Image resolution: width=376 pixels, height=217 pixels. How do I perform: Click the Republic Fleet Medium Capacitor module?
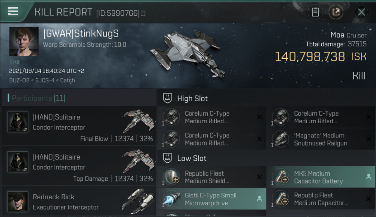point(320,199)
